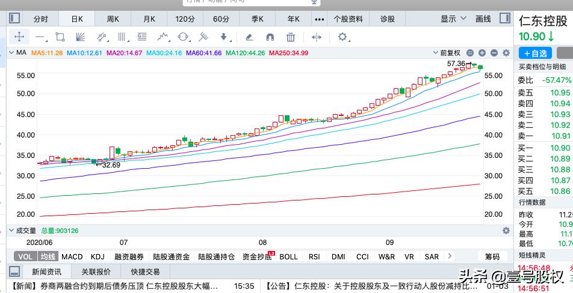573x293 pixels.
Task: Open the 显示 dropdown
Action: [x=453, y=19]
